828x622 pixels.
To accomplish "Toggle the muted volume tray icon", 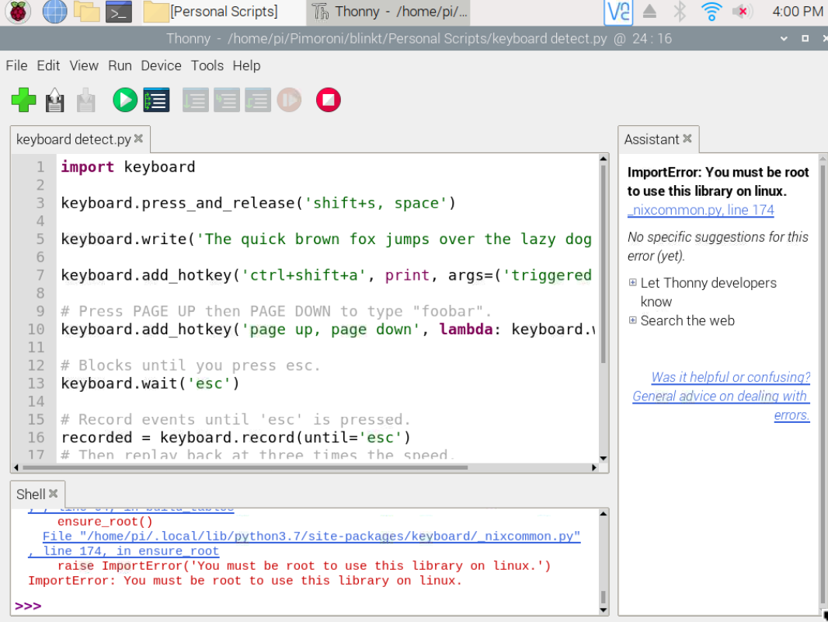I will tap(743, 12).
